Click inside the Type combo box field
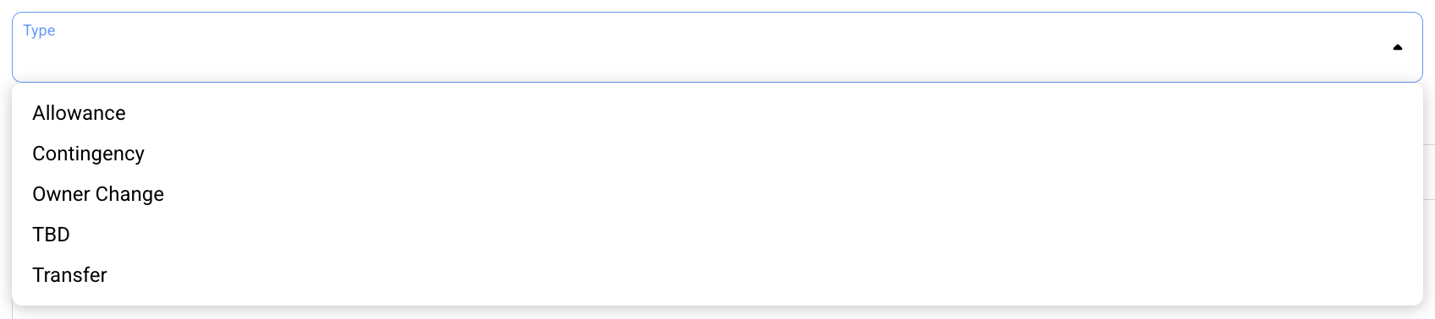1435x319 pixels. pos(717,47)
